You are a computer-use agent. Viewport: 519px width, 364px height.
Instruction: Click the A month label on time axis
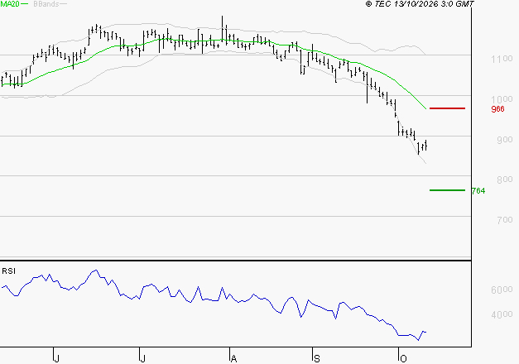point(233,359)
